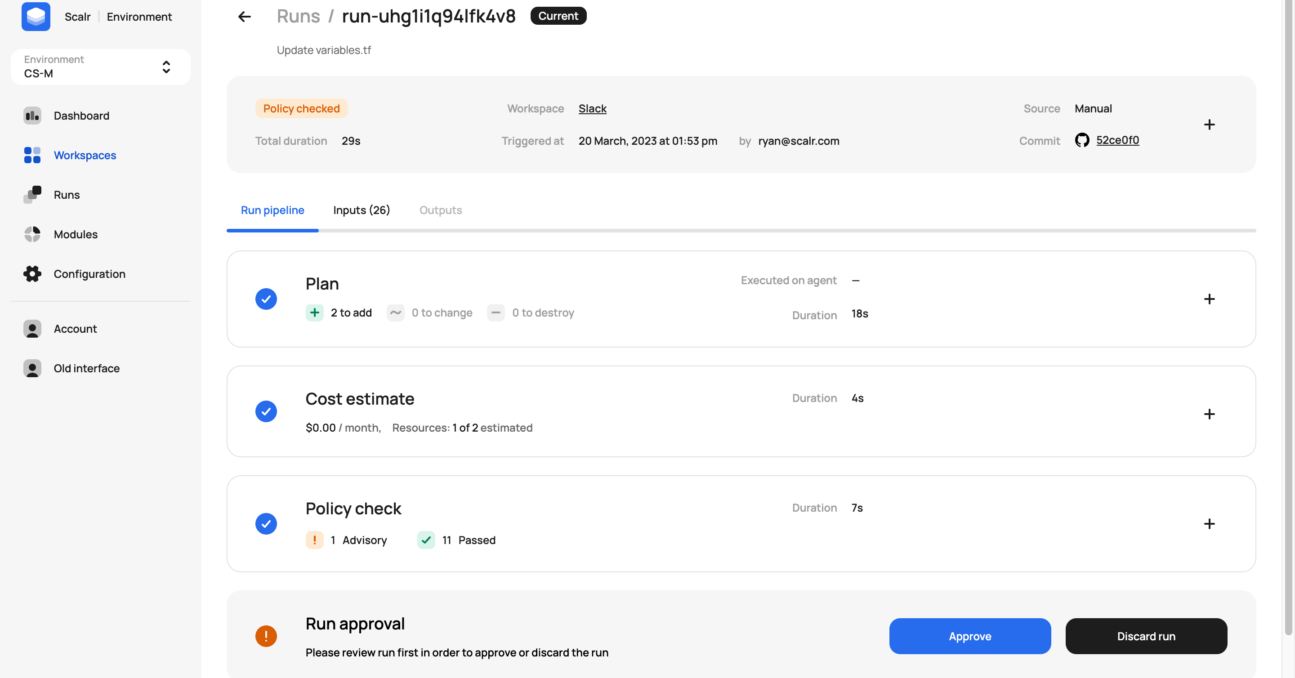Expand the Plan step details
Screen dimensions: 1295x678
pyautogui.click(x=1209, y=299)
